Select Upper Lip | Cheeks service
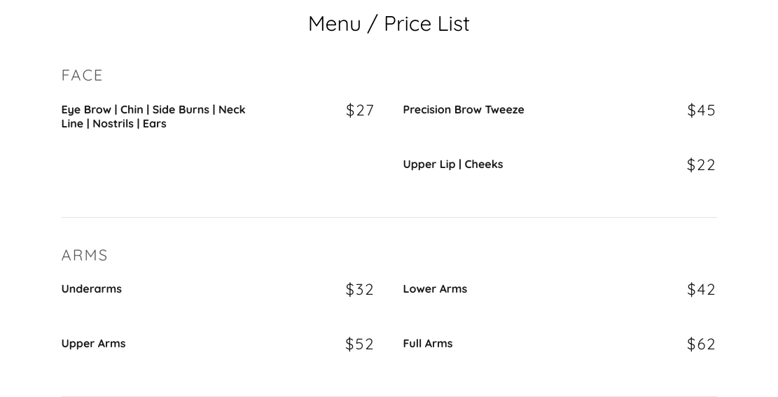Viewport: 778px width, 397px height. 452,165
